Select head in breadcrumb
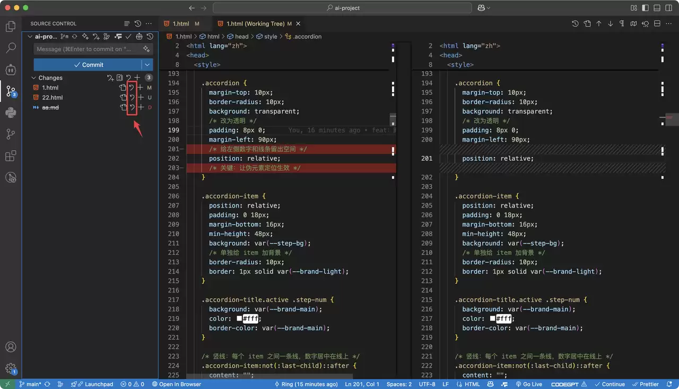Screen dimensions: 679x389 click(x=238, y=37)
